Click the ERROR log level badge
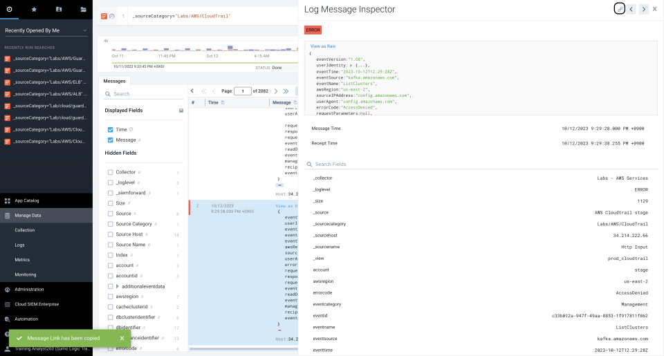664x356 pixels. tap(313, 30)
